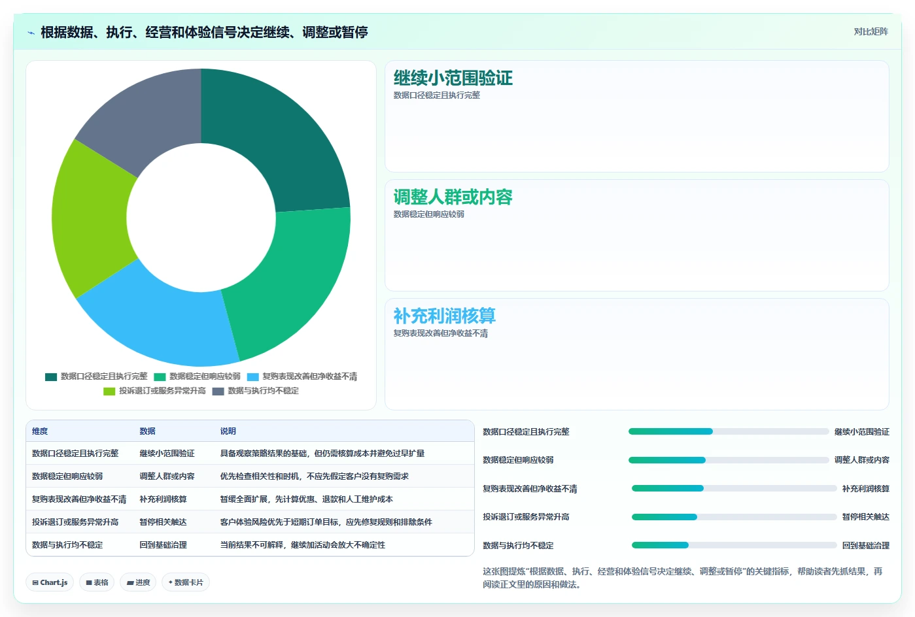
Task: Click the 对比矩阵 label in the header
Action: click(x=871, y=31)
